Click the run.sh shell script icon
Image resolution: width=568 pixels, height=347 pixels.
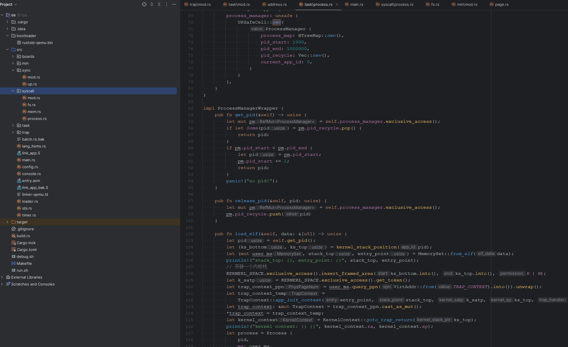[14, 270]
